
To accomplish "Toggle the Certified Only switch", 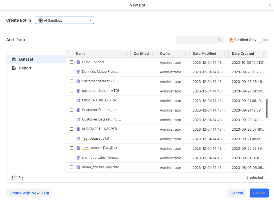I will tap(263, 40).
